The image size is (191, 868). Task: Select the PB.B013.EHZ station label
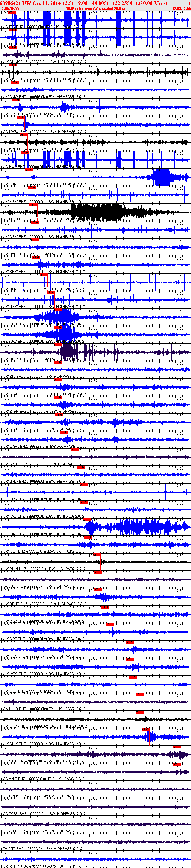[x=14, y=324]
